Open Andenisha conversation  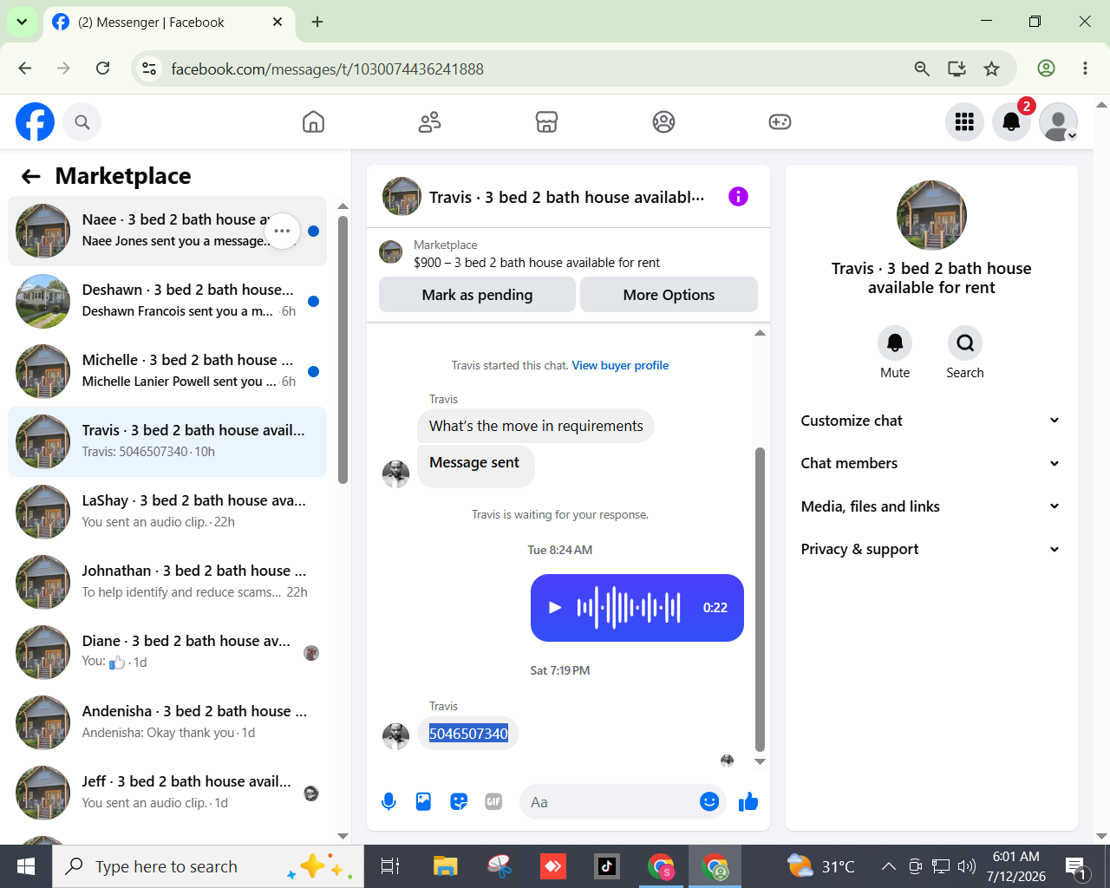point(167,722)
